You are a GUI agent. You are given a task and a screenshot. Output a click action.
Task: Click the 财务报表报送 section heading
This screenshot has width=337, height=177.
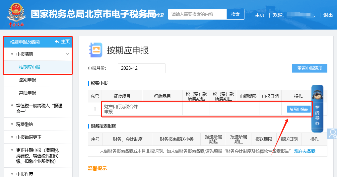coord(103,126)
